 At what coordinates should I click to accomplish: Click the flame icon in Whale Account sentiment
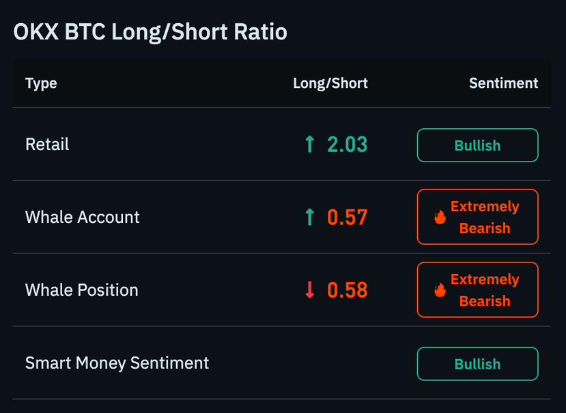[x=440, y=217]
